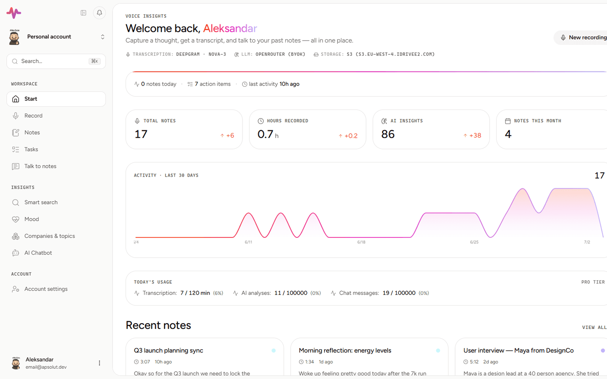
Task: Click the Talk to notes chat icon
Action: click(x=16, y=166)
